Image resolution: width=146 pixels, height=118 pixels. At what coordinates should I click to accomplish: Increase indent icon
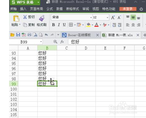pos(120,25)
